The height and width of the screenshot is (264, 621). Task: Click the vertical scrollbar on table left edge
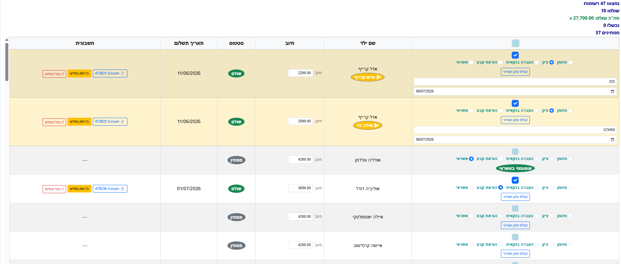click(7, 62)
